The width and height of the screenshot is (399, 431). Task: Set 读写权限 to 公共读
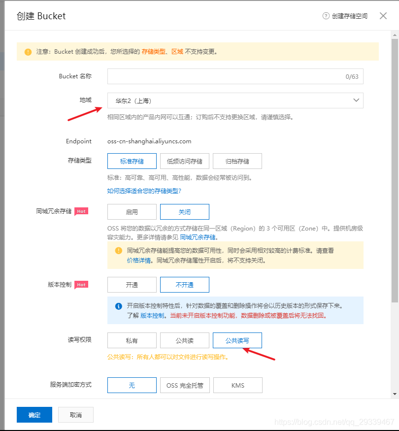(x=185, y=340)
